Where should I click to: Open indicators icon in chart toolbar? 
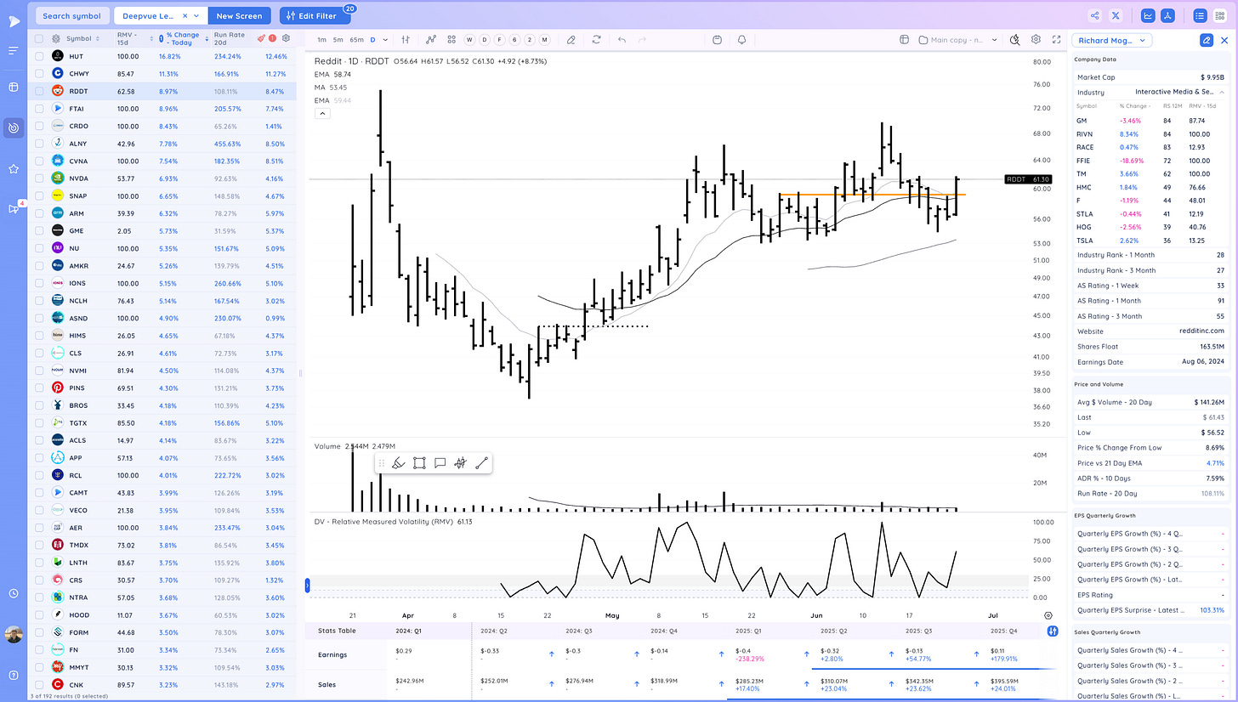tap(431, 39)
